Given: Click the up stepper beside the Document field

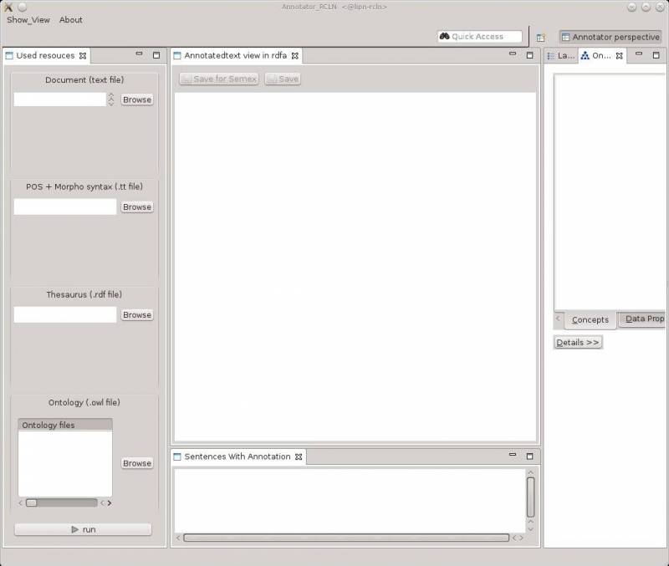Looking at the screenshot, I should (111, 95).
